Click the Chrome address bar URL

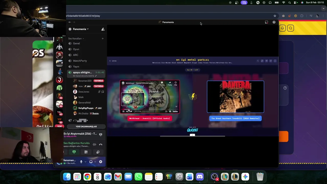(83, 16)
